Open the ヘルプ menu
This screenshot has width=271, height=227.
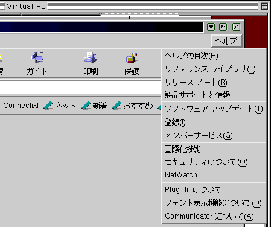pos(226,41)
